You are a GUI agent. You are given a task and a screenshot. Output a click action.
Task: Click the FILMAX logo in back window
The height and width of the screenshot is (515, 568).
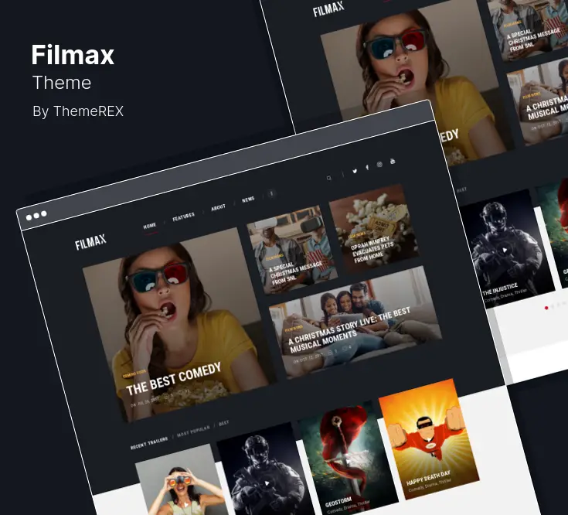pos(328,9)
